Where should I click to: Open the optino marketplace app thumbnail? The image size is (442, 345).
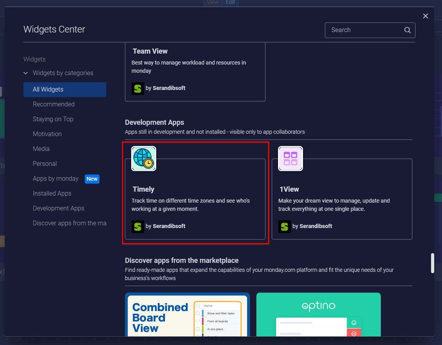(319, 314)
